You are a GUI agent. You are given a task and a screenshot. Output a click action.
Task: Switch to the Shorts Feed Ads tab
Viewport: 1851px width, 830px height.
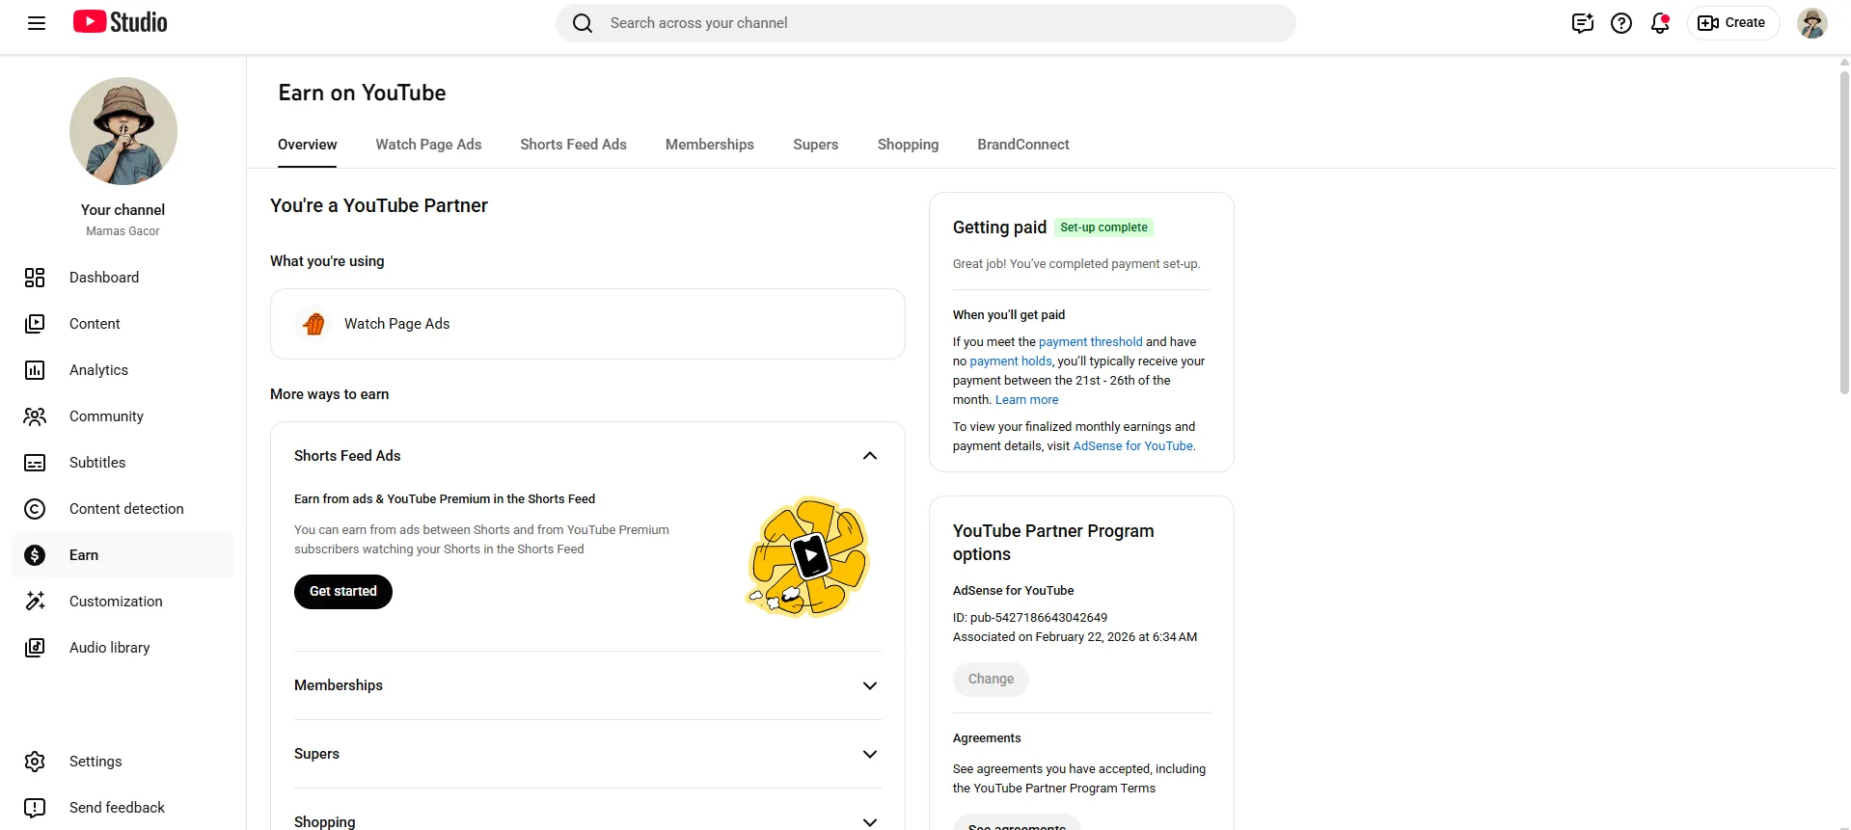pos(573,145)
